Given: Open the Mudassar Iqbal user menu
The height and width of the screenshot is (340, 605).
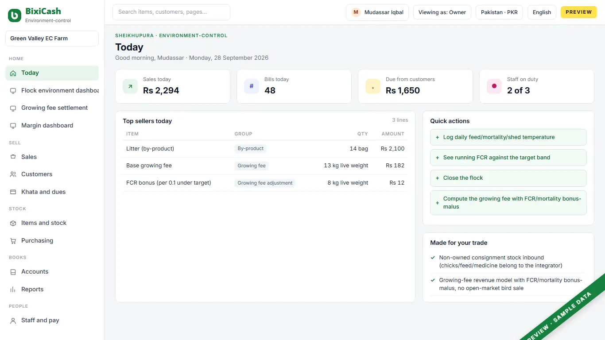Looking at the screenshot, I should pyautogui.click(x=377, y=12).
